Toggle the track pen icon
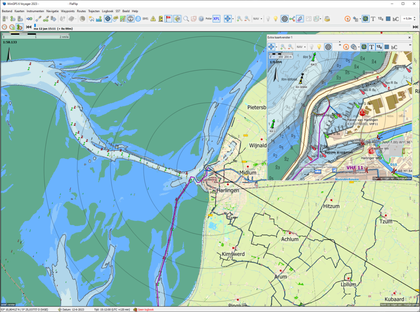Viewport: 420px width, 312px height. [300, 19]
